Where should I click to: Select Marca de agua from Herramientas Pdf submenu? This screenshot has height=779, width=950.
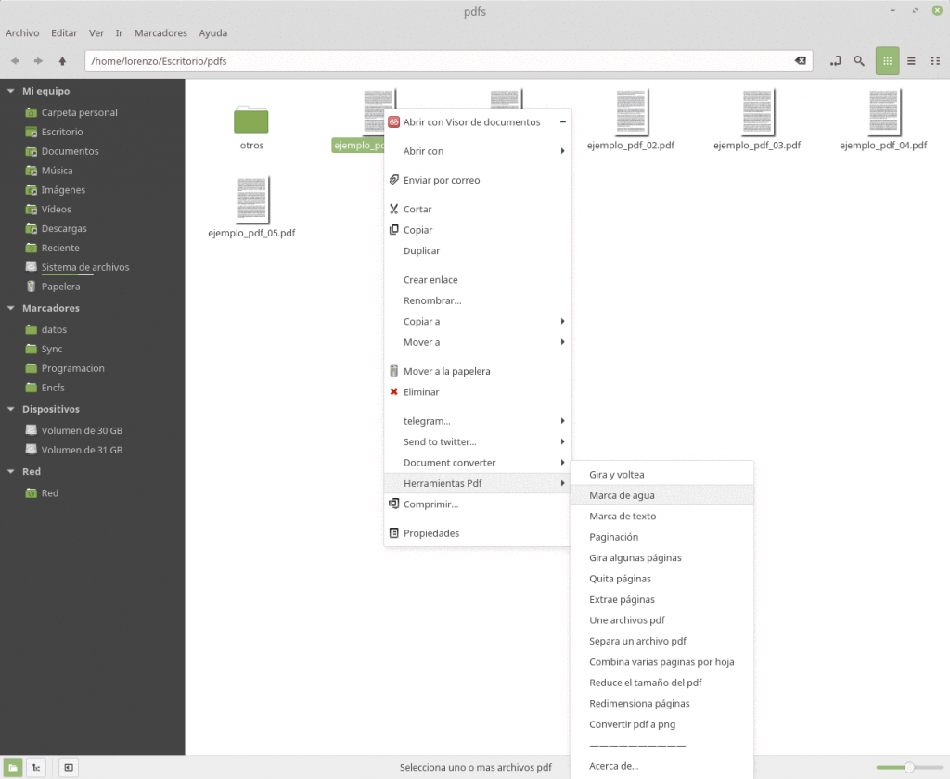point(623,494)
